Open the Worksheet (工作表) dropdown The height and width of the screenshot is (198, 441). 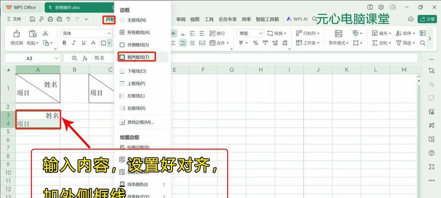point(308,43)
